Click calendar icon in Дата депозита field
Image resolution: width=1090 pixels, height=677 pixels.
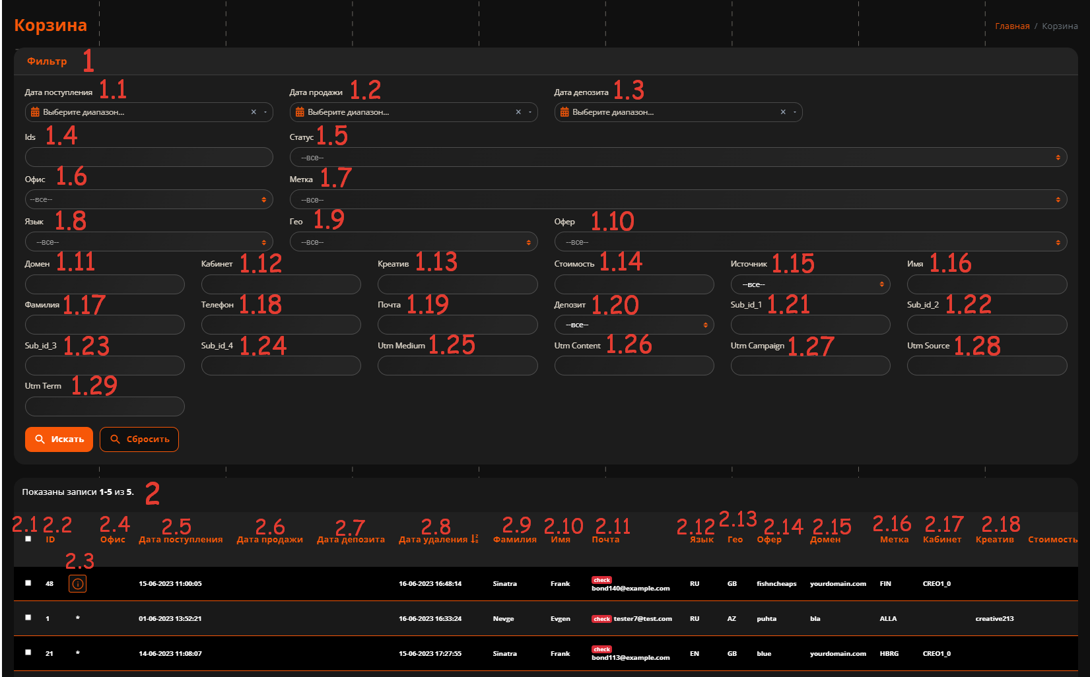tap(564, 112)
